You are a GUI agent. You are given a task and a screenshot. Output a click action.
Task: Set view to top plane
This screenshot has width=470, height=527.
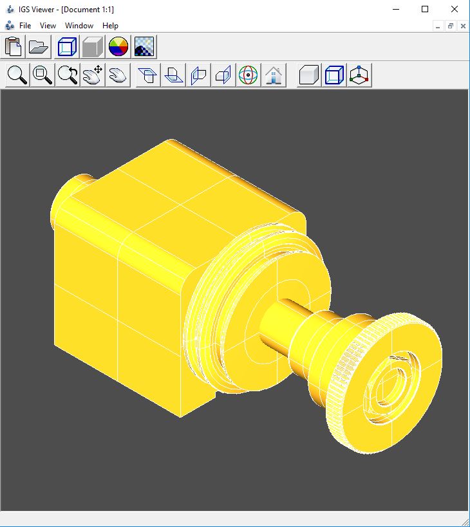[148, 75]
